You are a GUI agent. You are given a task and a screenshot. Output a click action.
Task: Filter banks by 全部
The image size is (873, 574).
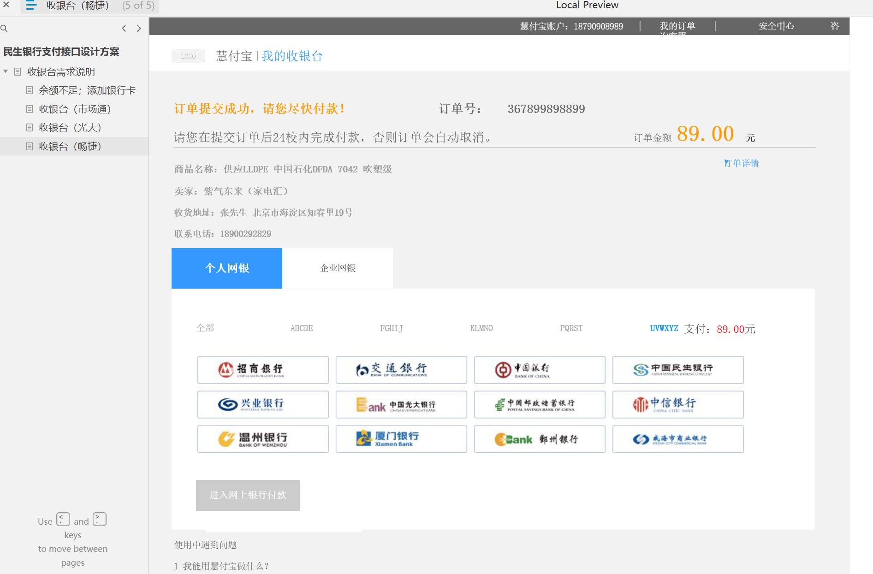tap(205, 328)
